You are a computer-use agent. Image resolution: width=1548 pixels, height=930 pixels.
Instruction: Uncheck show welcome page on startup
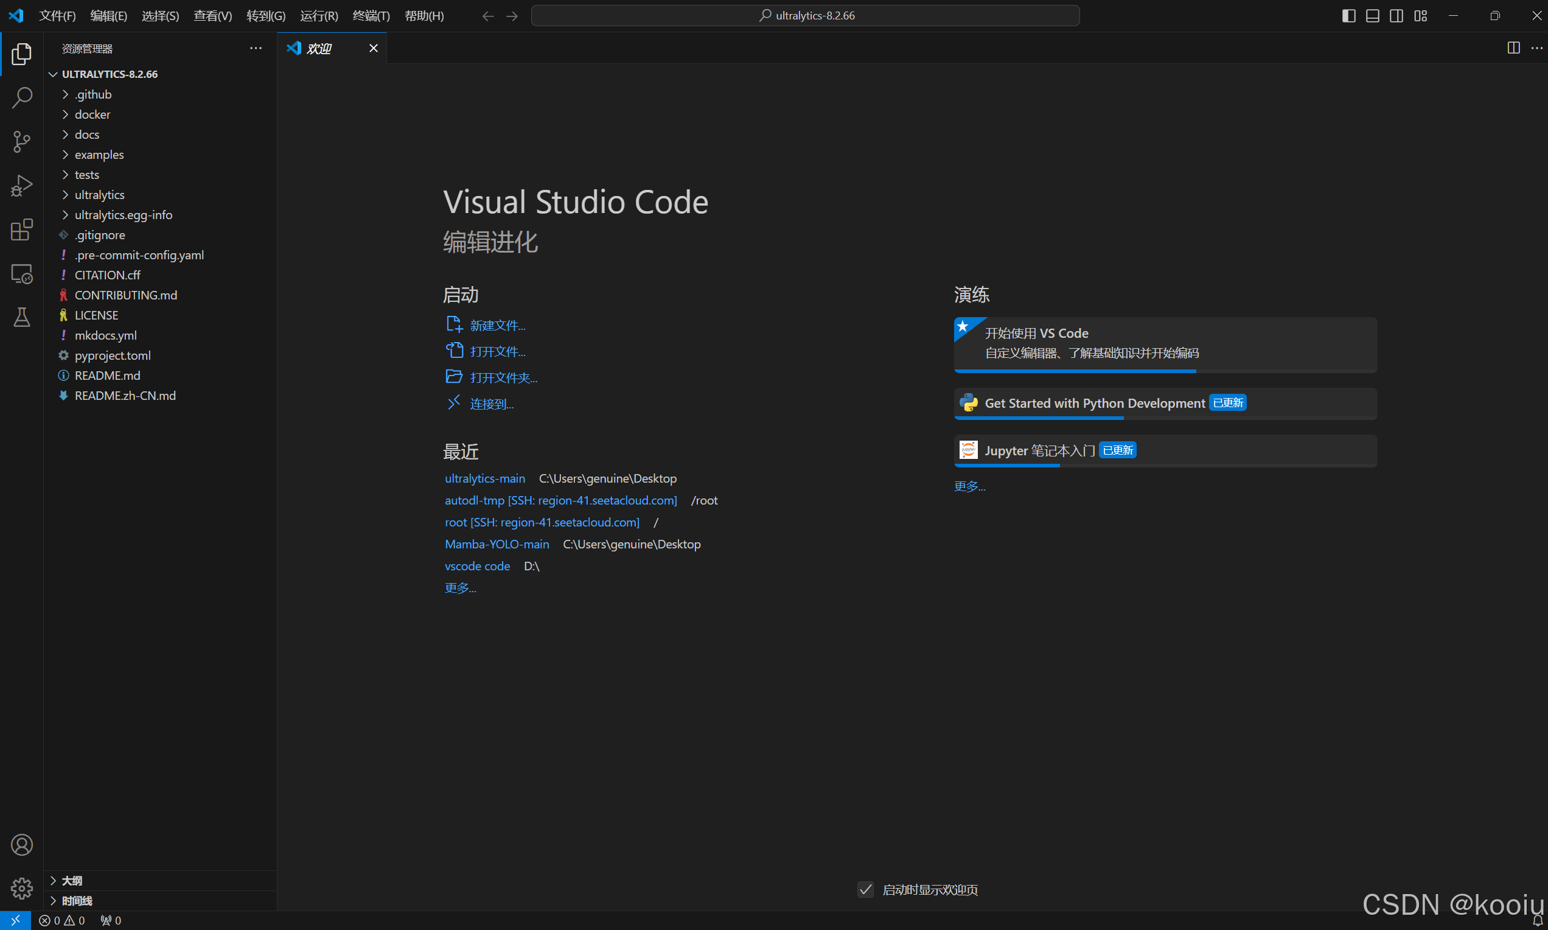click(865, 889)
